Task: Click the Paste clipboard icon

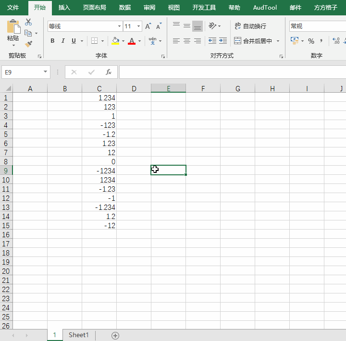Action: point(13,27)
